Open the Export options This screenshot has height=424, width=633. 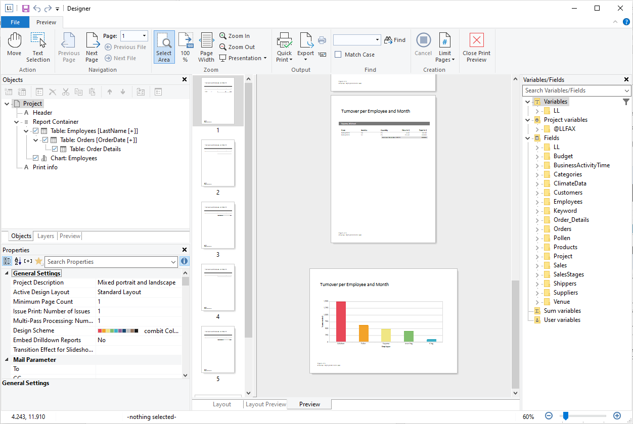(x=305, y=47)
